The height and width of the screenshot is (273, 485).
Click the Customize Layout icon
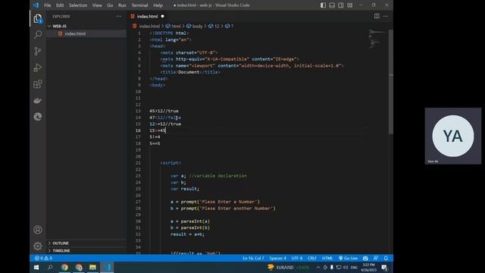click(x=350, y=5)
